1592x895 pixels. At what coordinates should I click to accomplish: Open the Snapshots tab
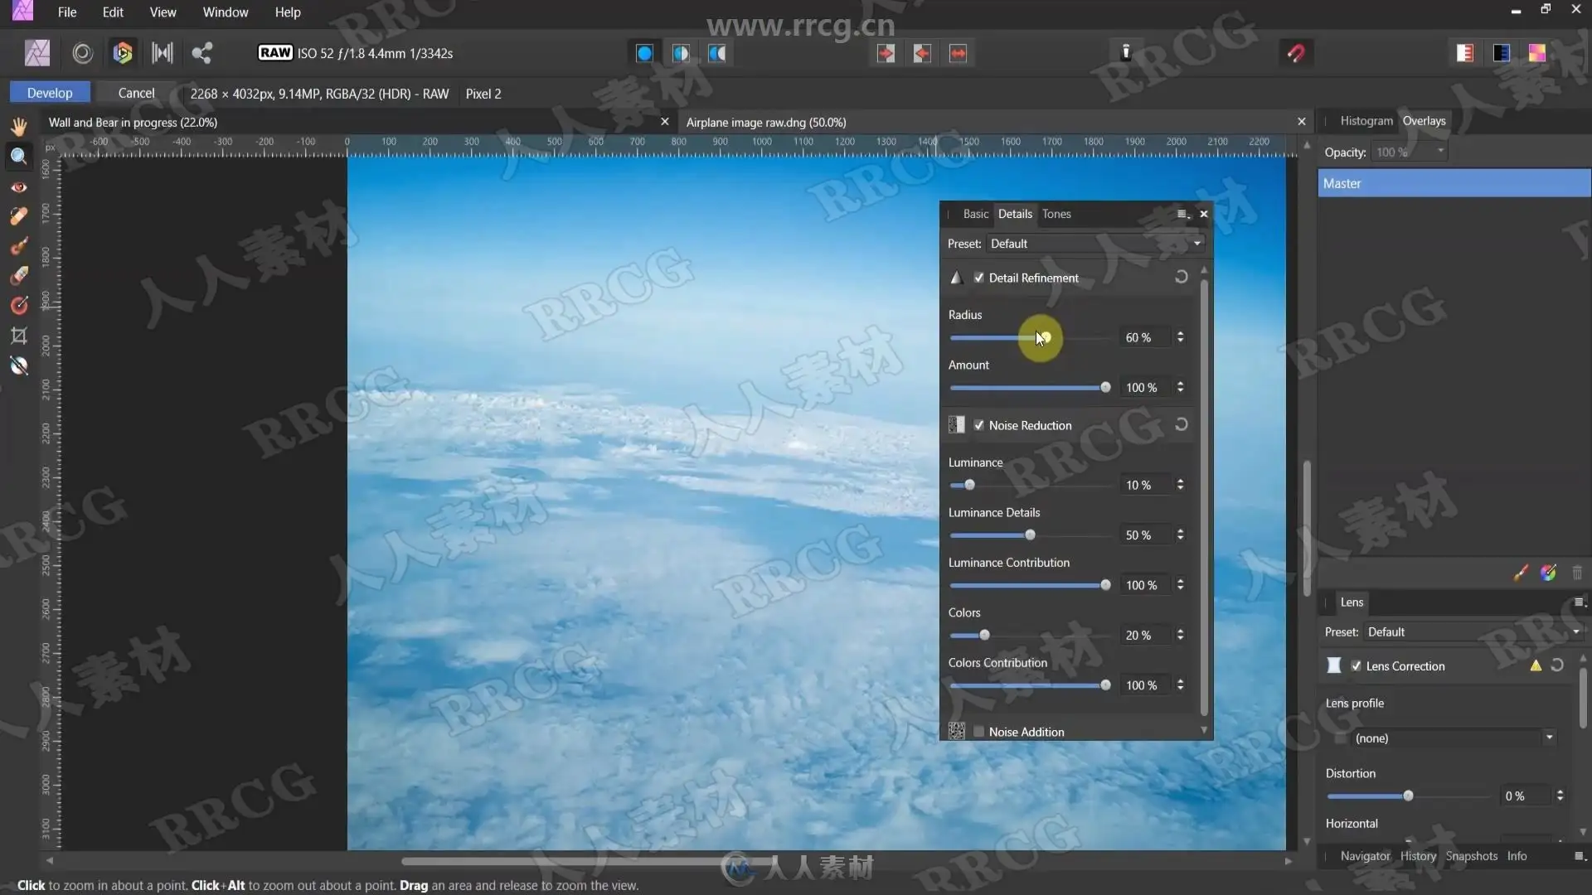point(1472,856)
